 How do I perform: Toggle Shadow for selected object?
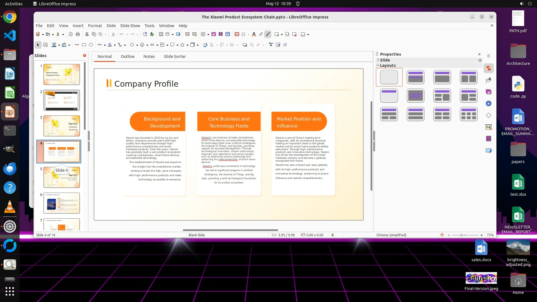tap(245, 45)
